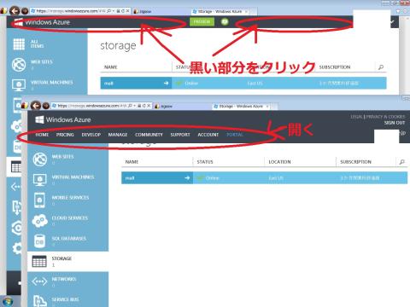
Task: Open mail storage arrow in lower window
Action: pos(187,178)
